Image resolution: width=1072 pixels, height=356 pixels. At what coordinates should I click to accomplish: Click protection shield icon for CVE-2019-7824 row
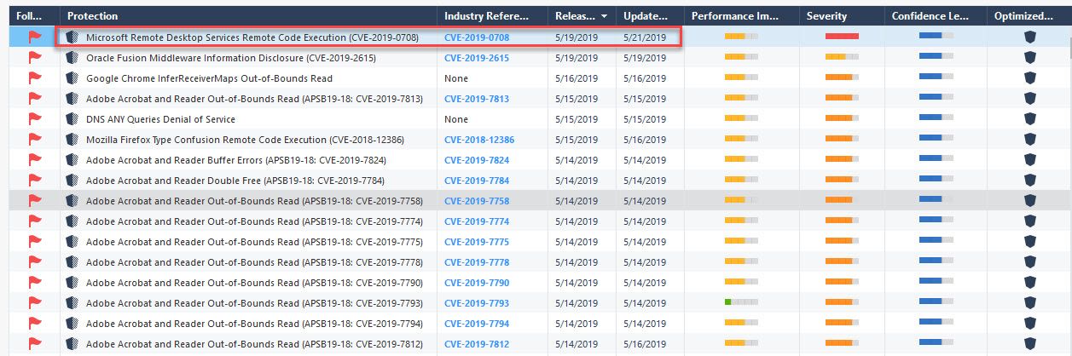(72, 160)
